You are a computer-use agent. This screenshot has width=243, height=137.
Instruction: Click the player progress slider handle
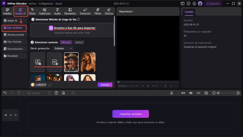coord(118,82)
